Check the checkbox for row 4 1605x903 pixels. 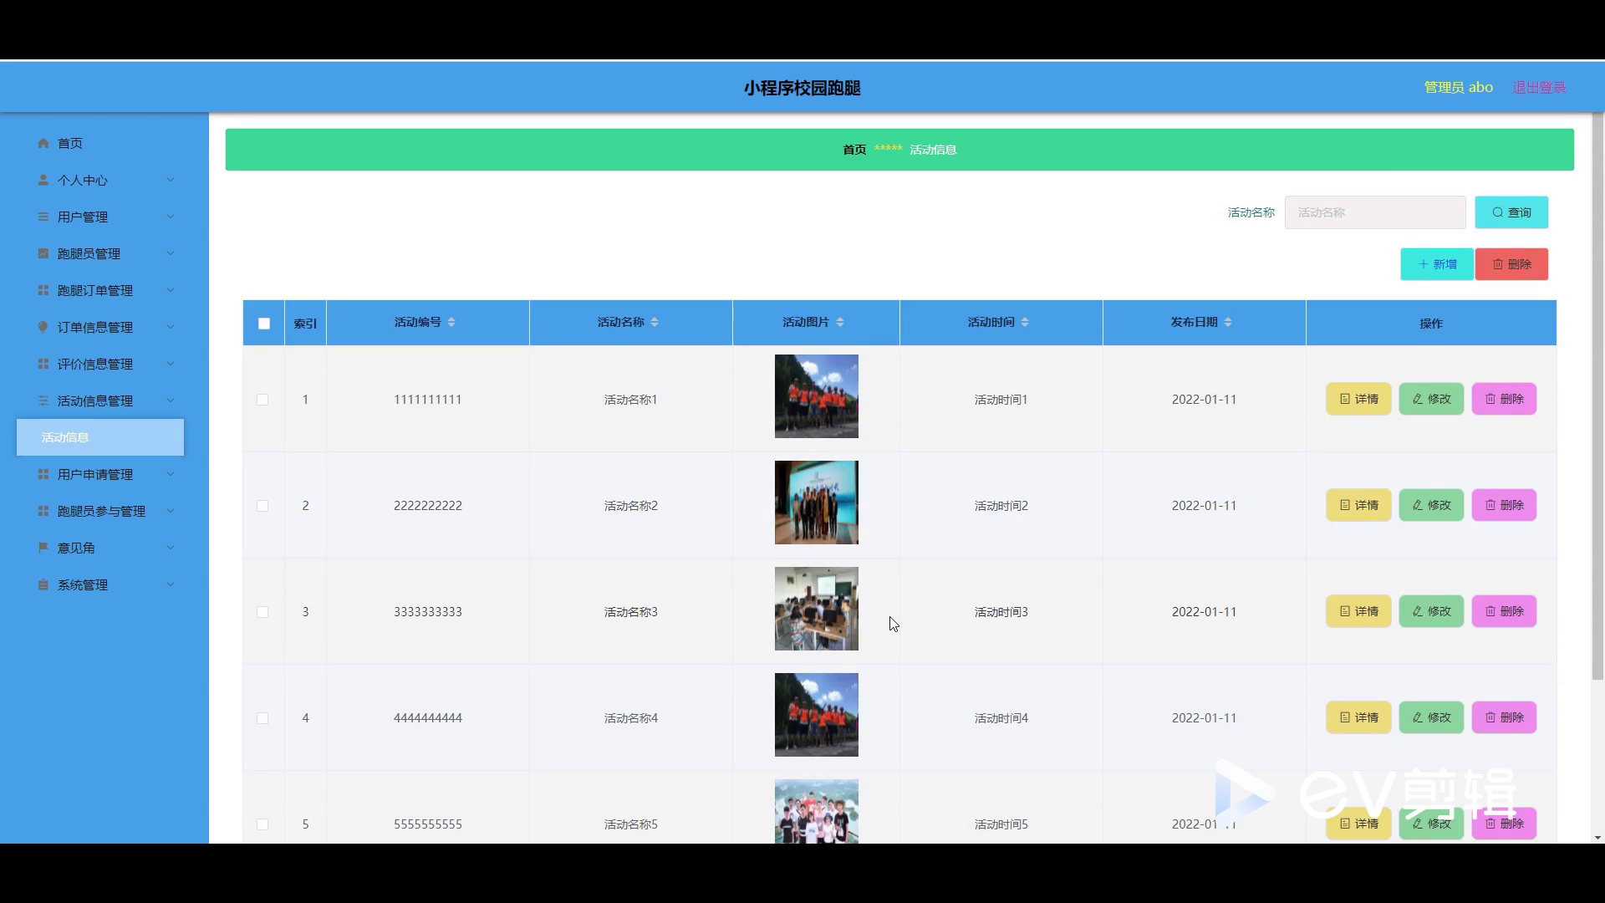[262, 718]
